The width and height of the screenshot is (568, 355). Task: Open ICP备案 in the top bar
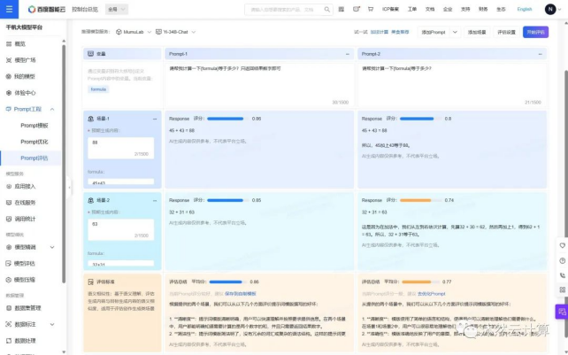[x=390, y=10]
